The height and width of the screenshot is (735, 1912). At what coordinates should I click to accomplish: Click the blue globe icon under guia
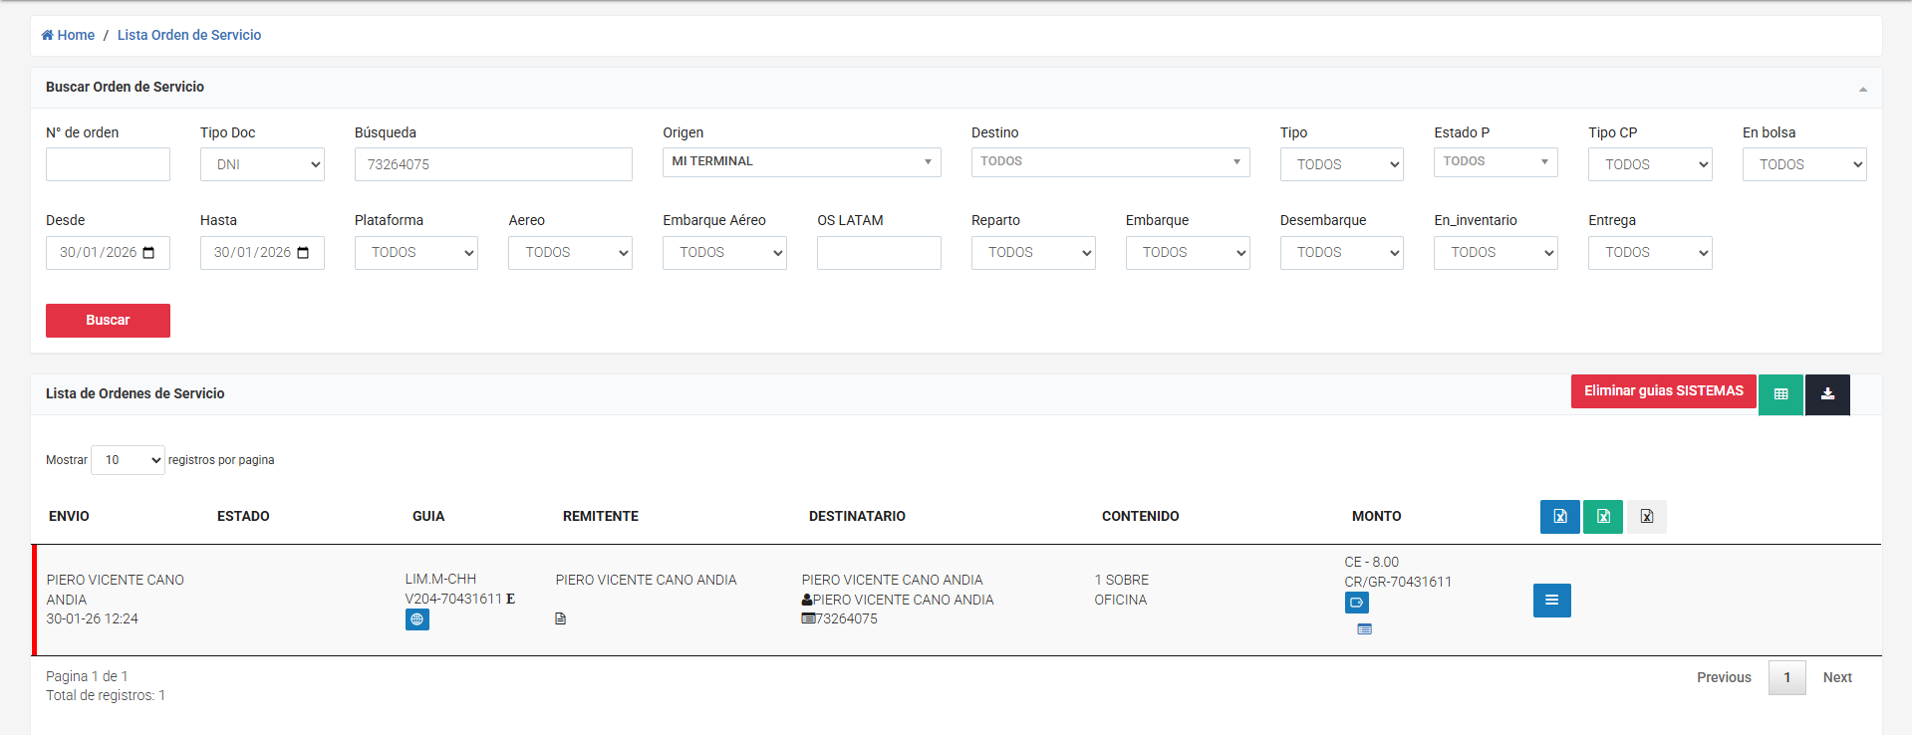[x=416, y=619]
